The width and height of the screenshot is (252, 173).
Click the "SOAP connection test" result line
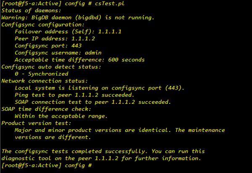click(x=92, y=102)
